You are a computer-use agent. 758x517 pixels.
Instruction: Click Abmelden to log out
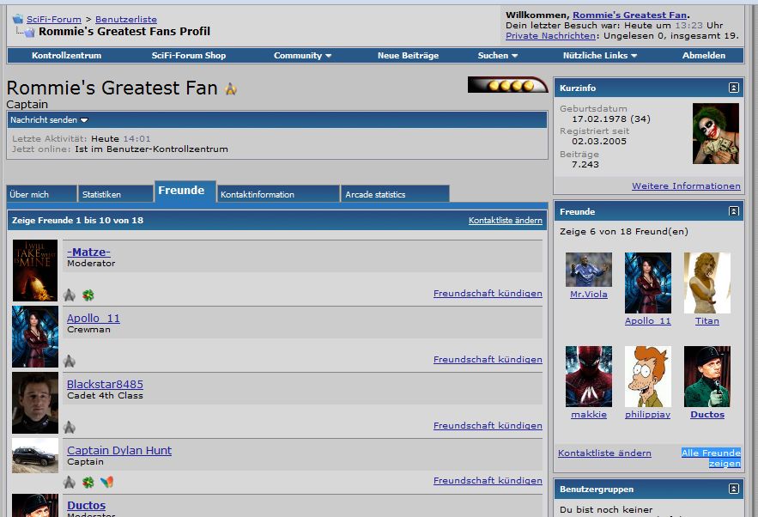[x=703, y=56]
